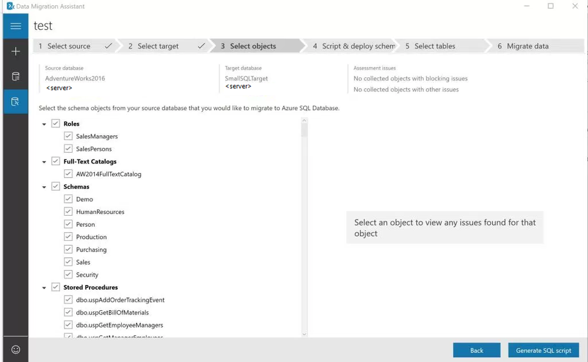Select the SalesPersons label
588x362 pixels.
[94, 149]
